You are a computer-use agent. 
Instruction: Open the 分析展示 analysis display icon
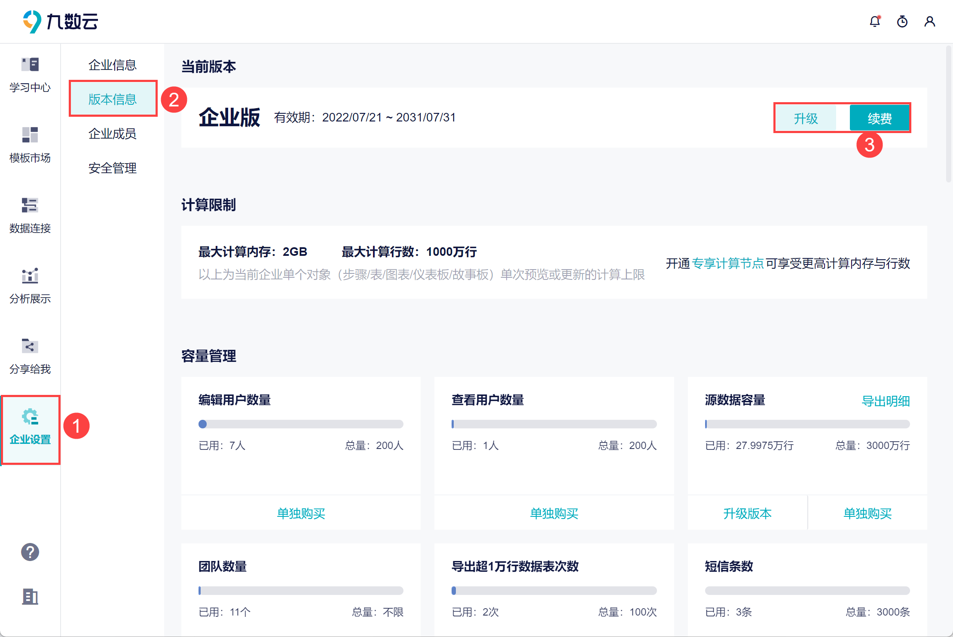[30, 276]
